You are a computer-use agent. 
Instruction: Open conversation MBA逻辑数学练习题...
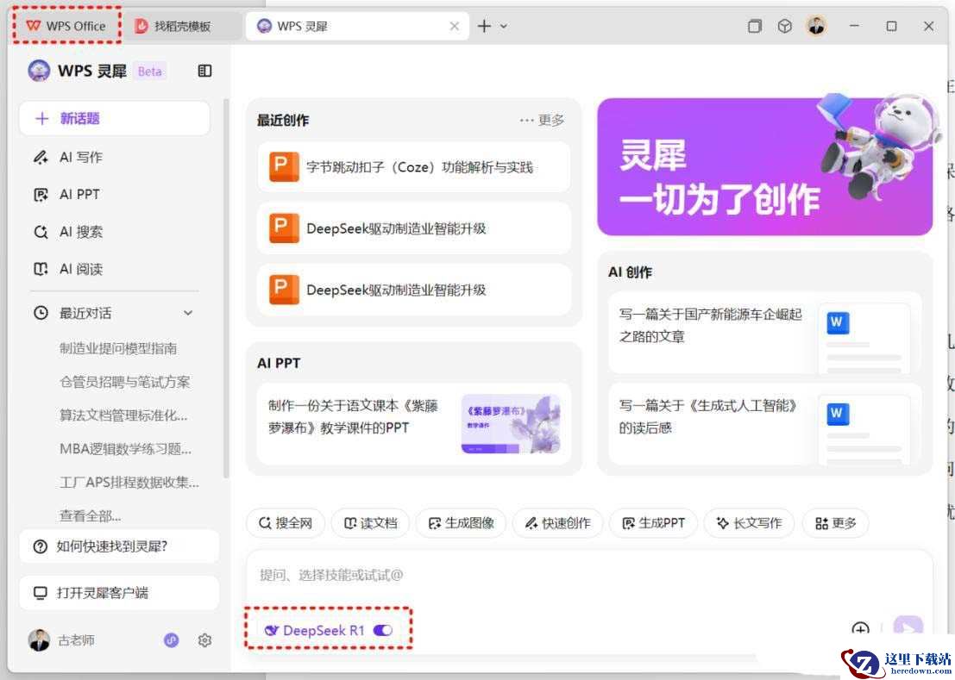click(x=125, y=449)
